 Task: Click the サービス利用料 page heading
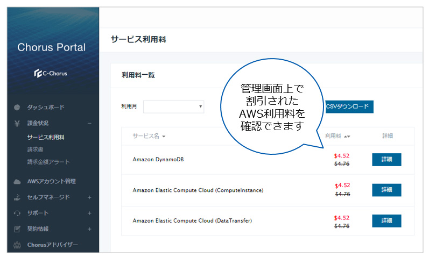click(138, 39)
